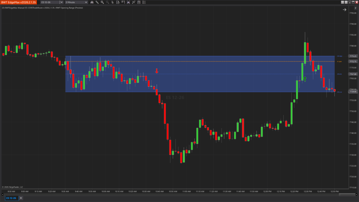Screen dimensions: 359x202
Task: Click the 7775.25 price marker on axis
Action: (x=353, y=56)
